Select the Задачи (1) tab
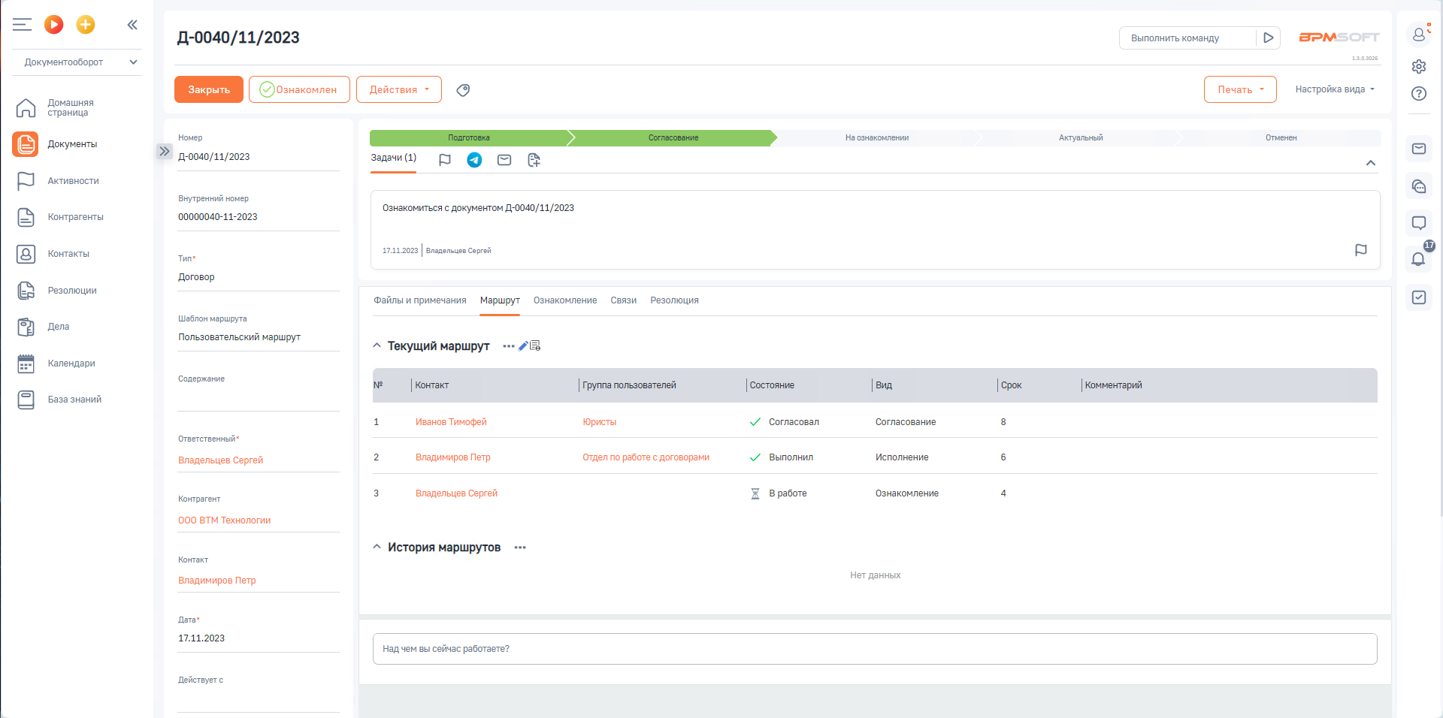 coord(393,158)
